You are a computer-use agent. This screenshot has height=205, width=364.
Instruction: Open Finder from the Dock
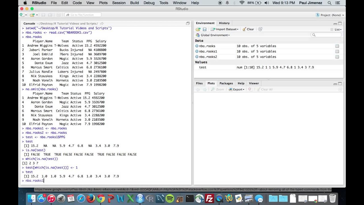(32, 198)
